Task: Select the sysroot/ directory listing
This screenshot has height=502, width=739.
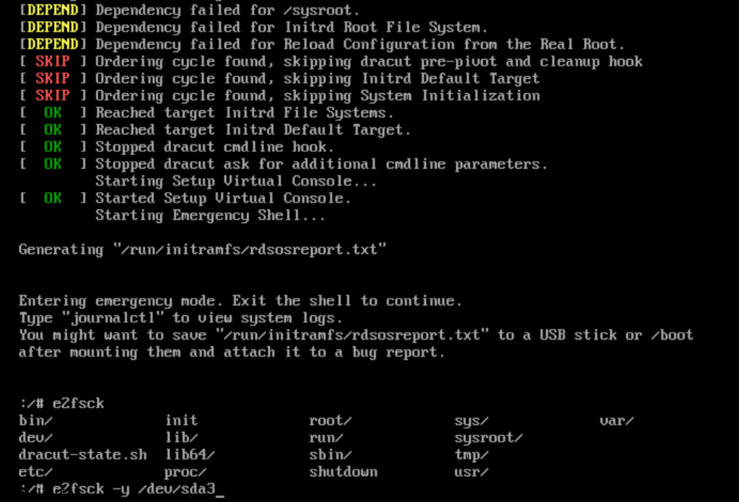Action: (x=489, y=438)
